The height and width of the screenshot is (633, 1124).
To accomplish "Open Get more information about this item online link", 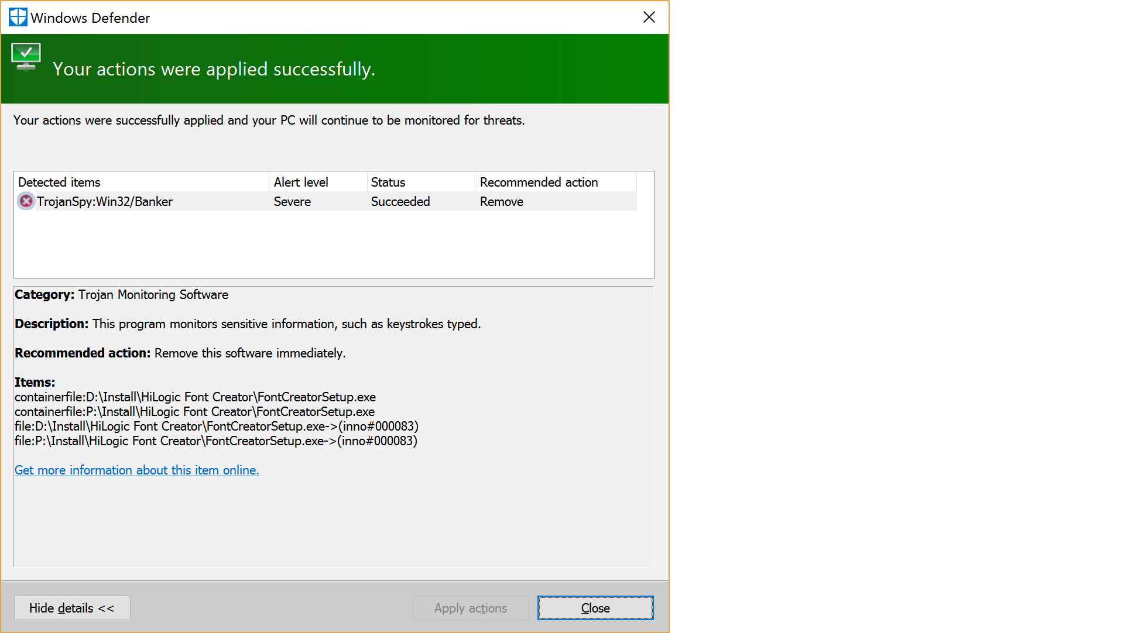I will point(137,470).
